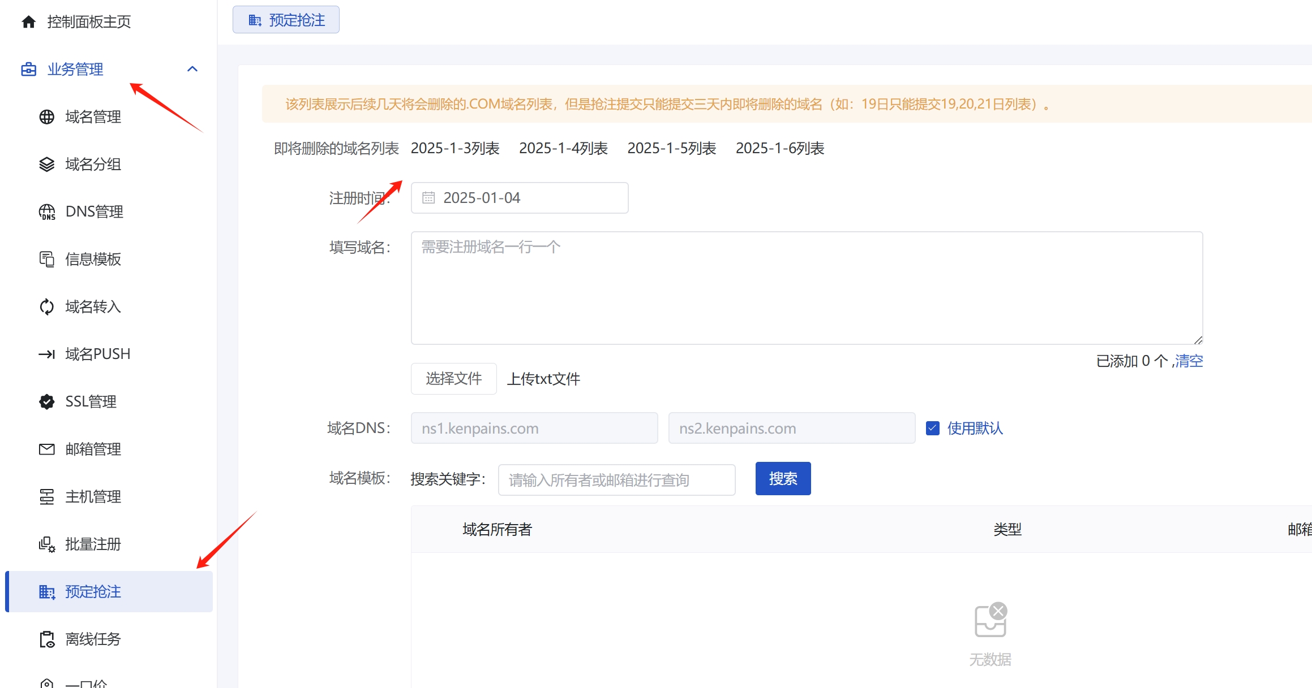The width and height of the screenshot is (1312, 688).
Task: Click the blue 搜索 button
Action: [783, 479]
